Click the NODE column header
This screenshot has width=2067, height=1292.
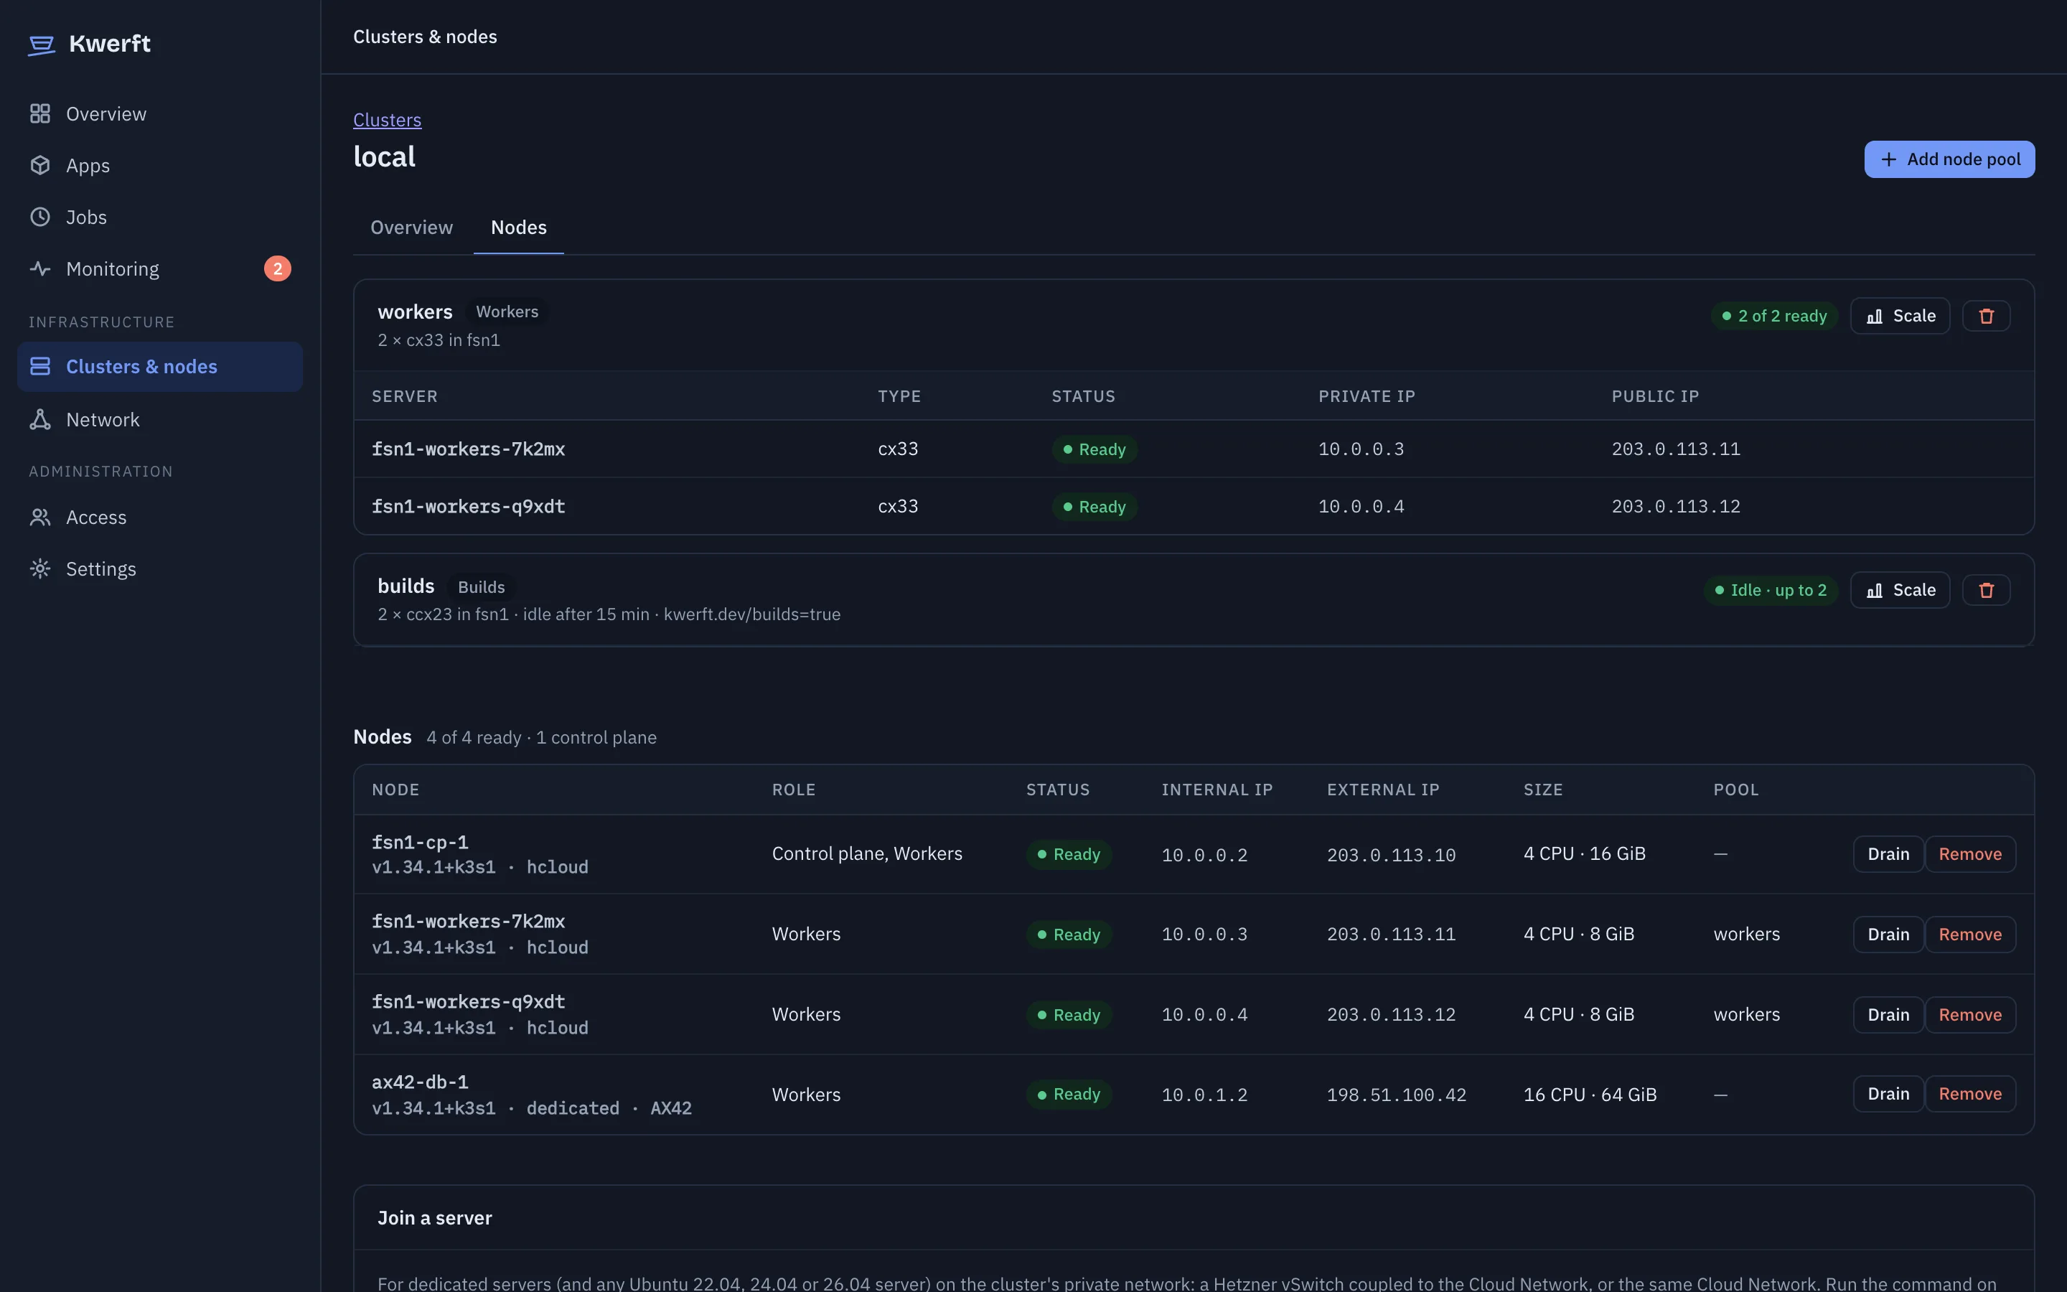(395, 790)
